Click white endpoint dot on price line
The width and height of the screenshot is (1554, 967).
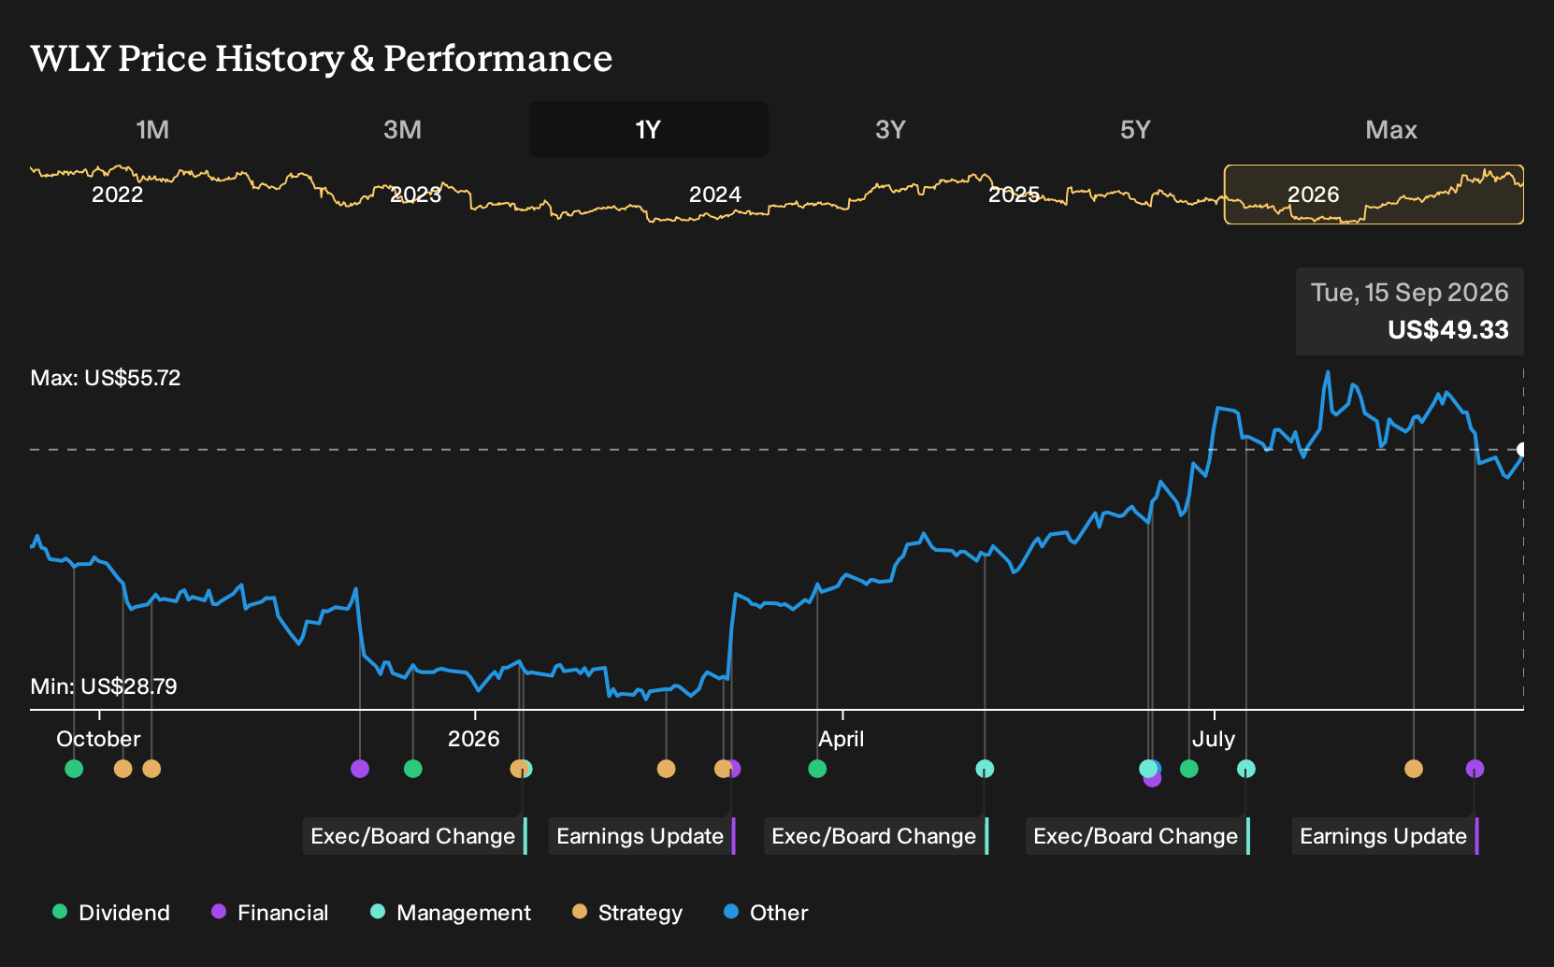(1521, 450)
